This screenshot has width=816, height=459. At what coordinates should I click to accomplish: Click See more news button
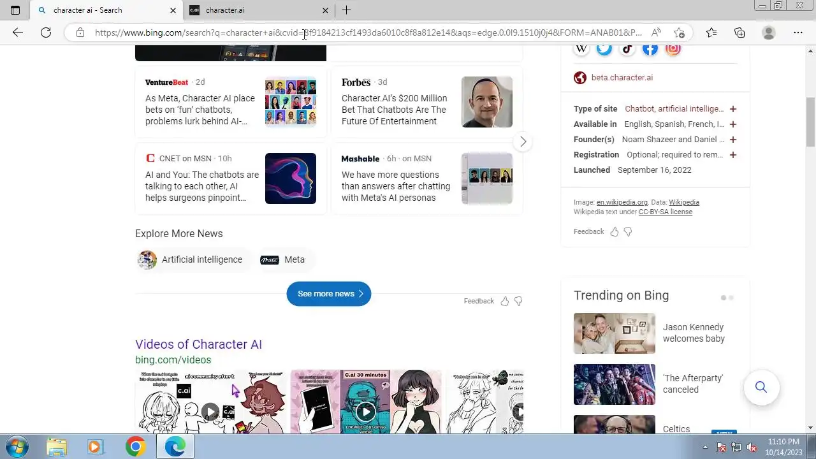coord(329,294)
